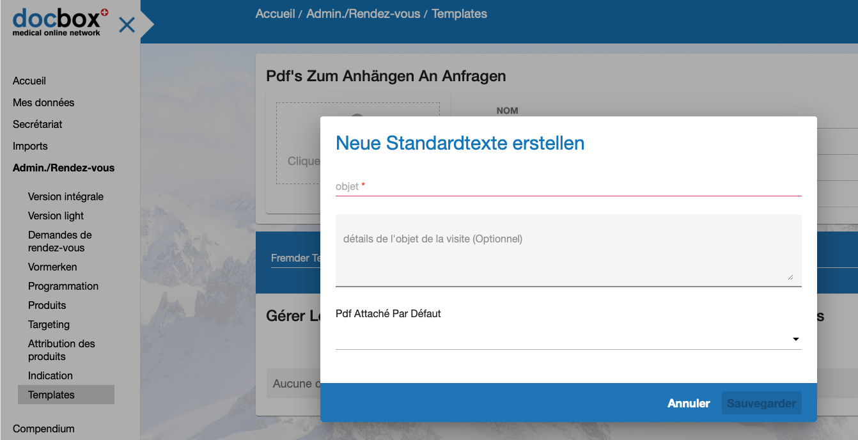Screen dimensions: 858x440
Task: Click Admin./Rendez-vous in the breadcrumb
Action: [x=363, y=14]
